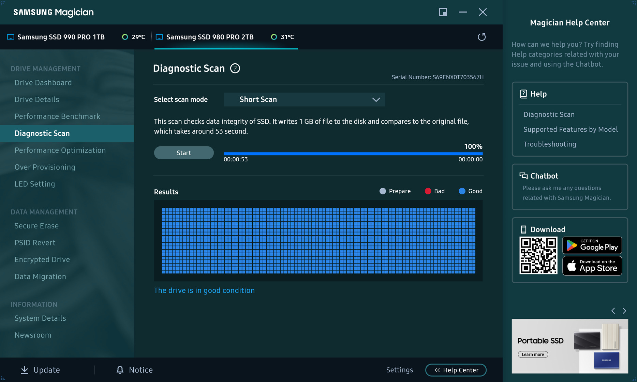Screen dimensions: 637x382
Task: Navigate to Over Provisioning
Action: (x=45, y=167)
